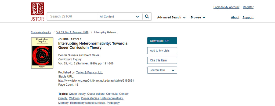The width and height of the screenshot is (275, 106).
Task: Open Curriculum Inquiry breadcrumb link
Action: pyautogui.click(x=41, y=32)
